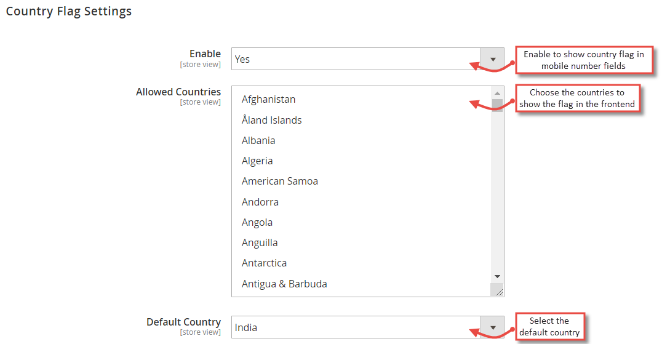
Task: Click the Allowed Countries label
Action: [x=178, y=92]
